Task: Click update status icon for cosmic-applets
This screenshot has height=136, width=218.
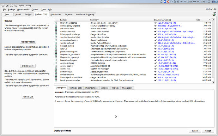Action: click(x=56, y=66)
